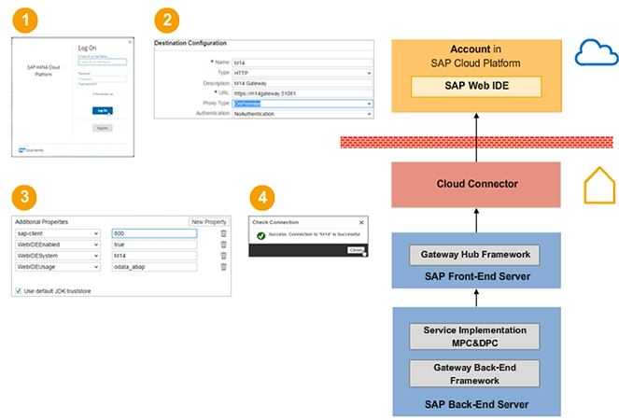Click the blue cloud icon
Screen dimensions: 619x420
point(596,54)
